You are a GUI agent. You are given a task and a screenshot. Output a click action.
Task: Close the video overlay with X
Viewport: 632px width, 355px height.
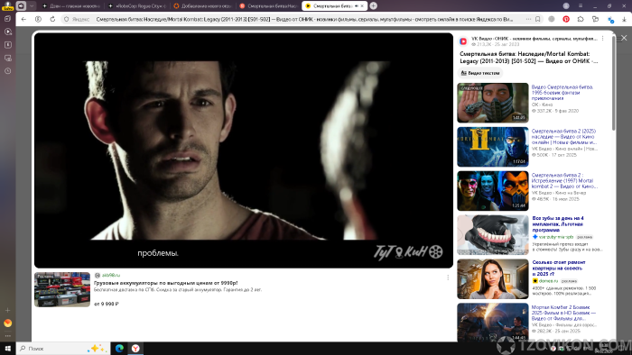click(x=624, y=38)
